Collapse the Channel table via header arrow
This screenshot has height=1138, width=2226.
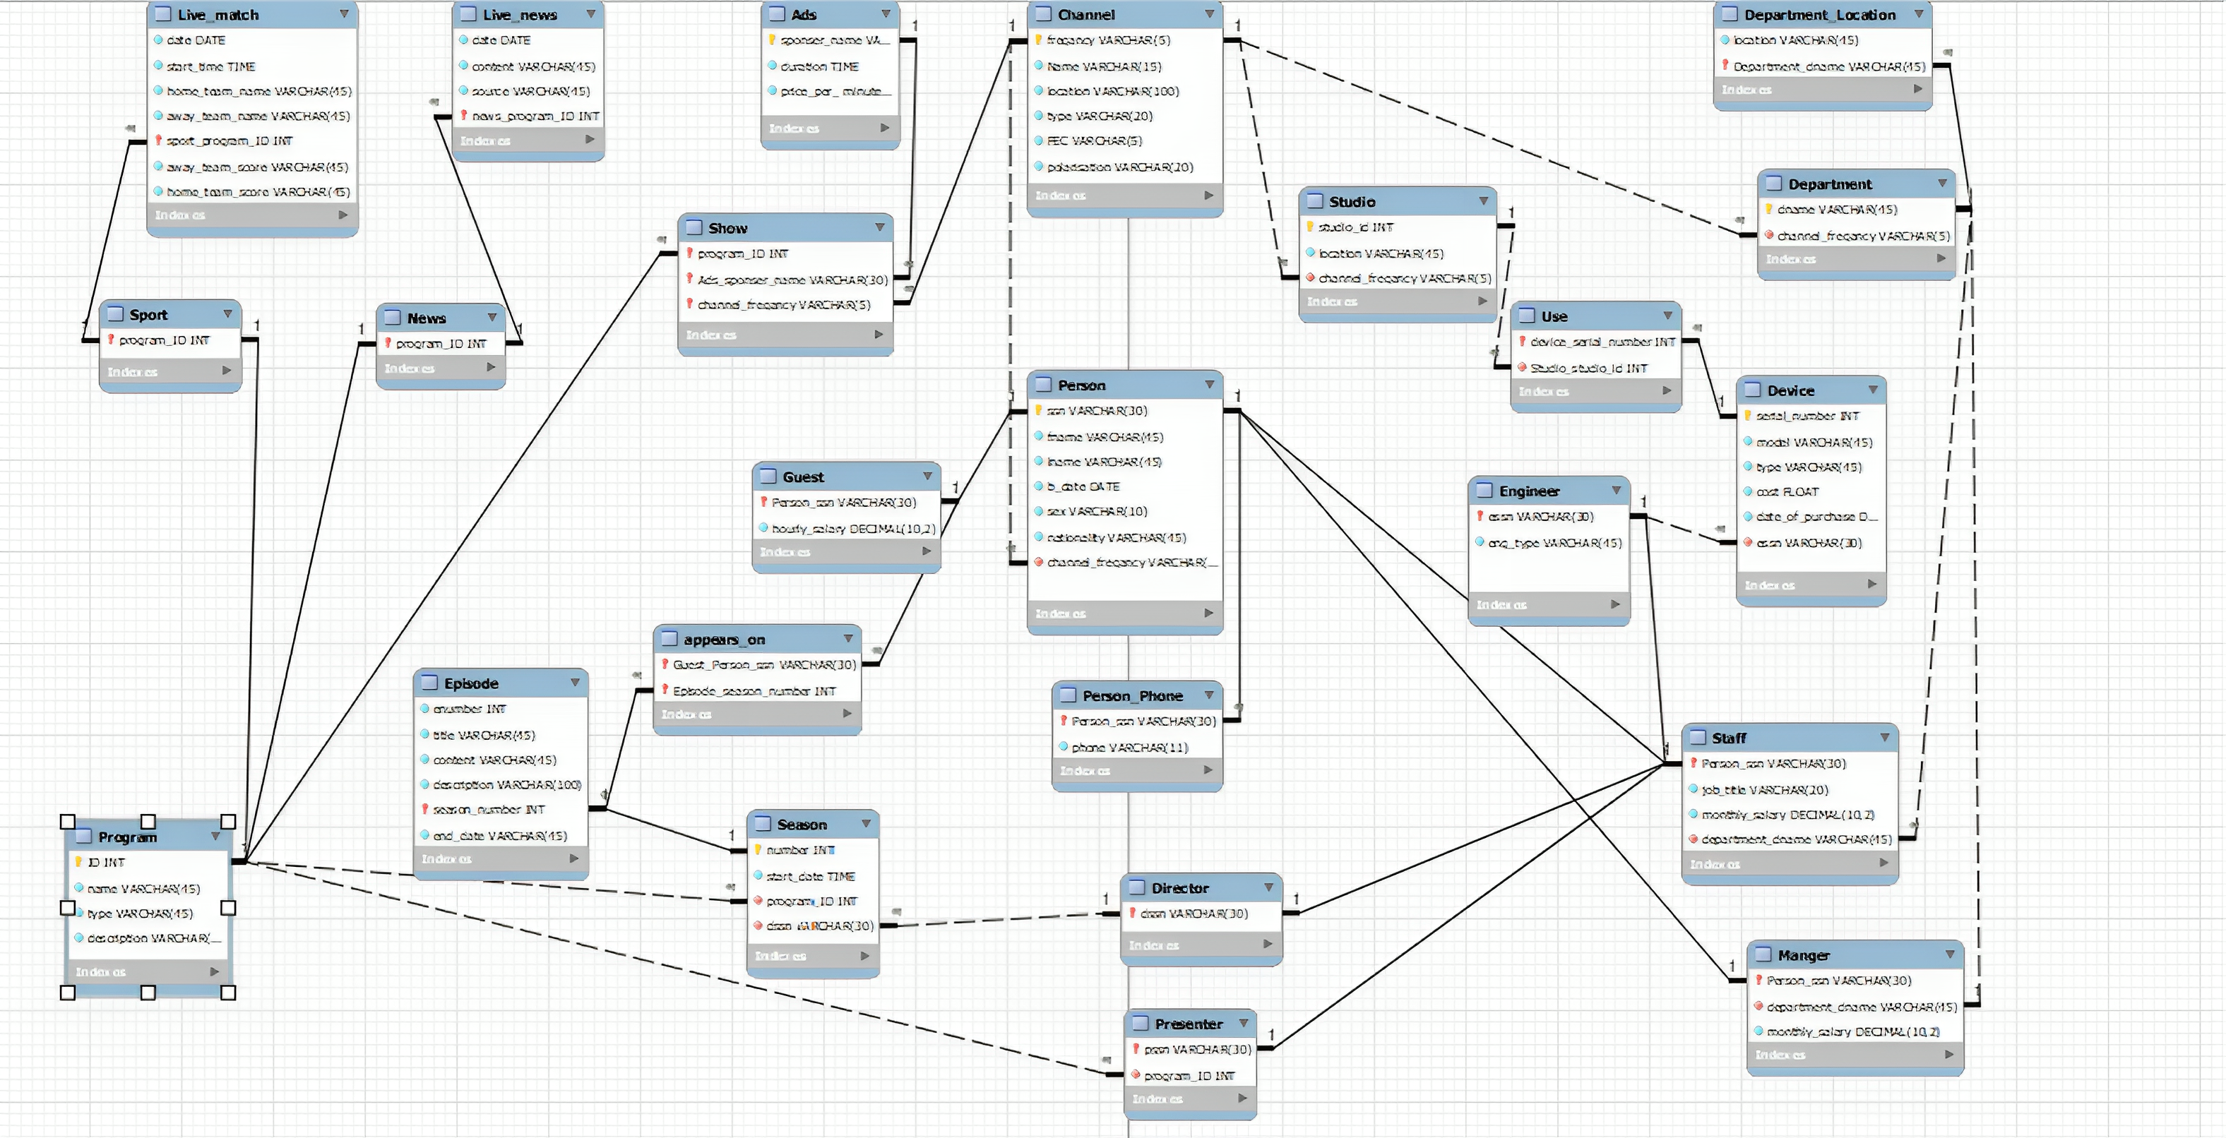click(x=1209, y=14)
